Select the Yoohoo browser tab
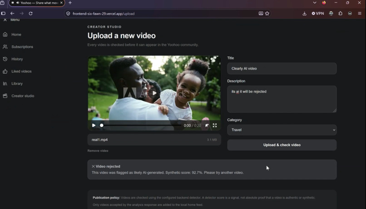Viewport: 366px width, 209px height. point(37,3)
